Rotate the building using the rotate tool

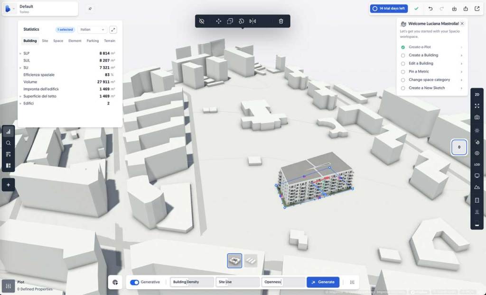(x=241, y=21)
